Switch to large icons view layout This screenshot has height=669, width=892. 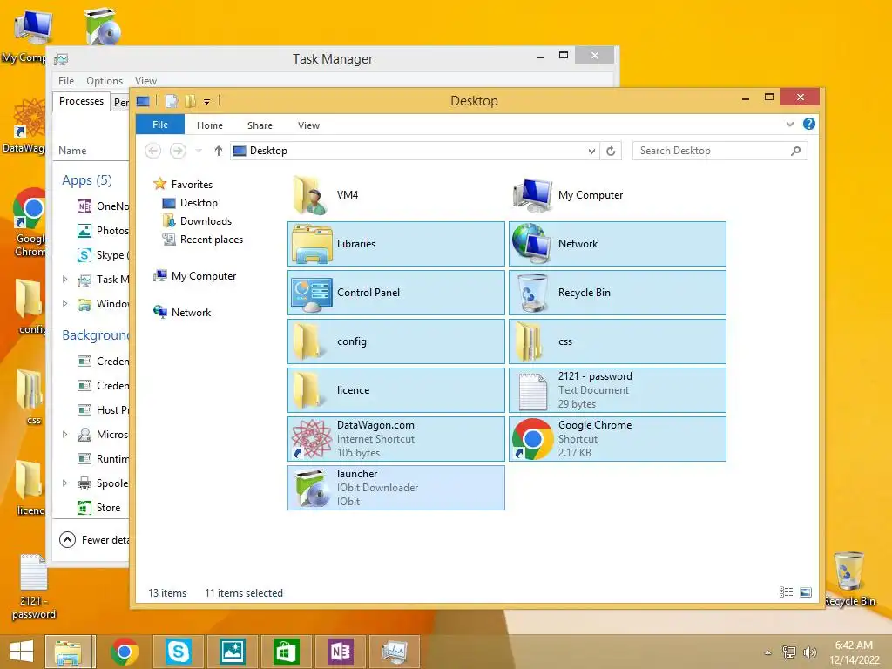pyautogui.click(x=806, y=592)
